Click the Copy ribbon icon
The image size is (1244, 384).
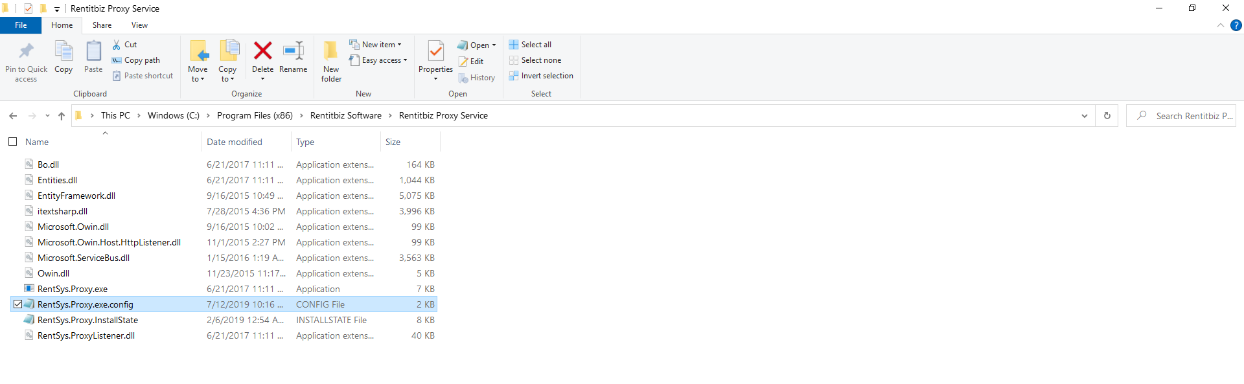point(63,51)
